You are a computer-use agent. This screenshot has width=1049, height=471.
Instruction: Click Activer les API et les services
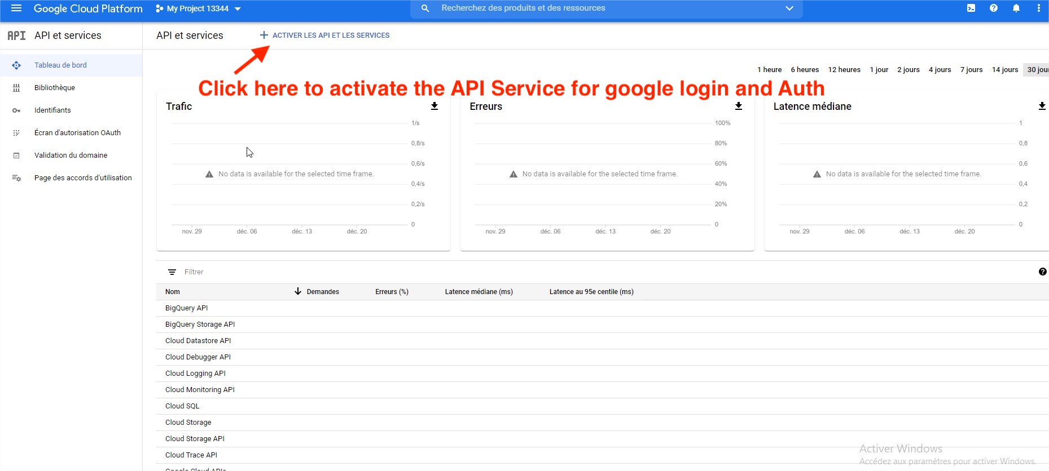tap(324, 35)
